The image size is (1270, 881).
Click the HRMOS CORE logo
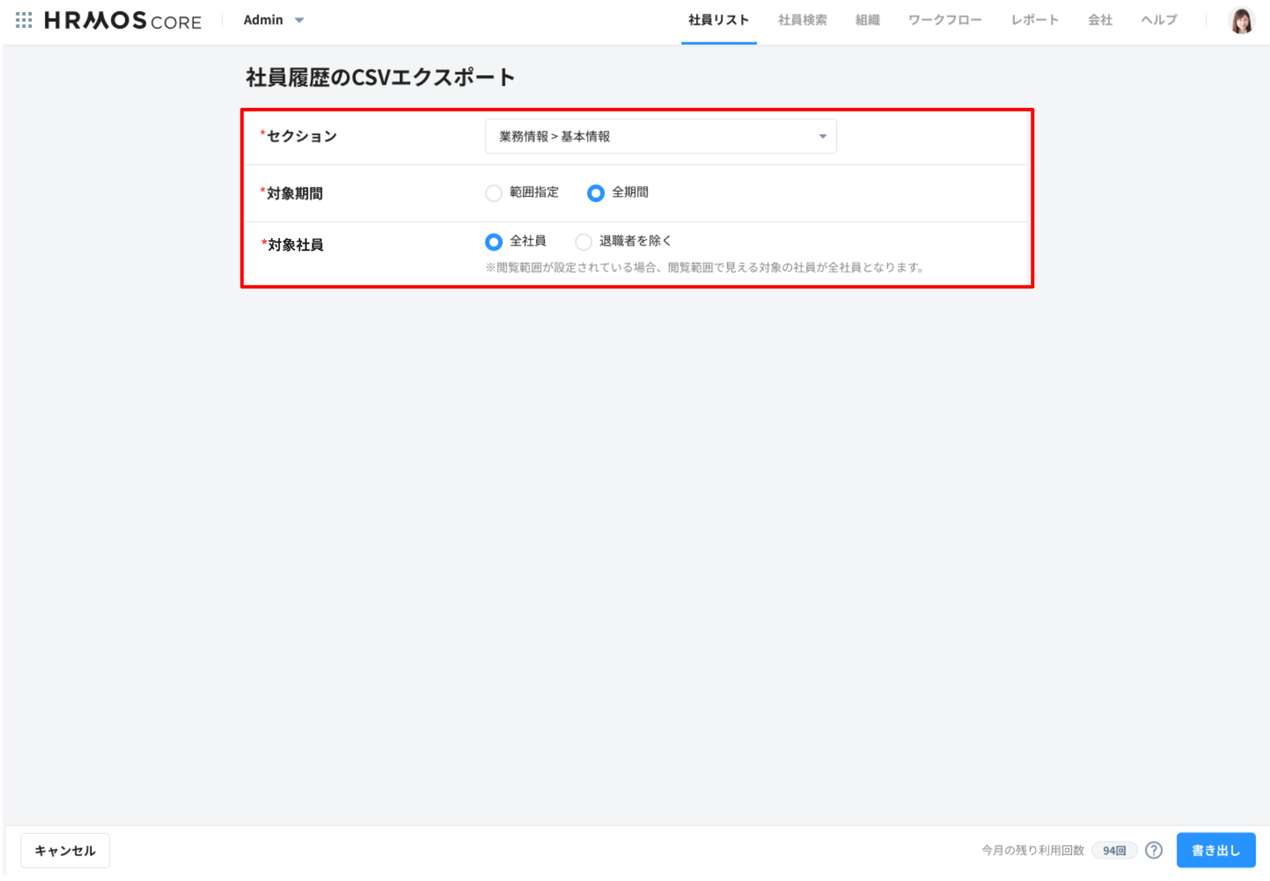123,21
